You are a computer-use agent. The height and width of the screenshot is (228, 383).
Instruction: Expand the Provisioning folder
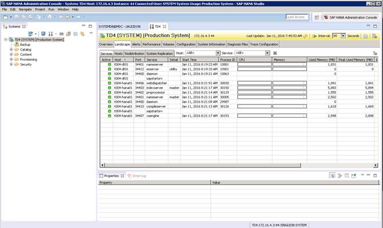pyautogui.click(x=11, y=60)
